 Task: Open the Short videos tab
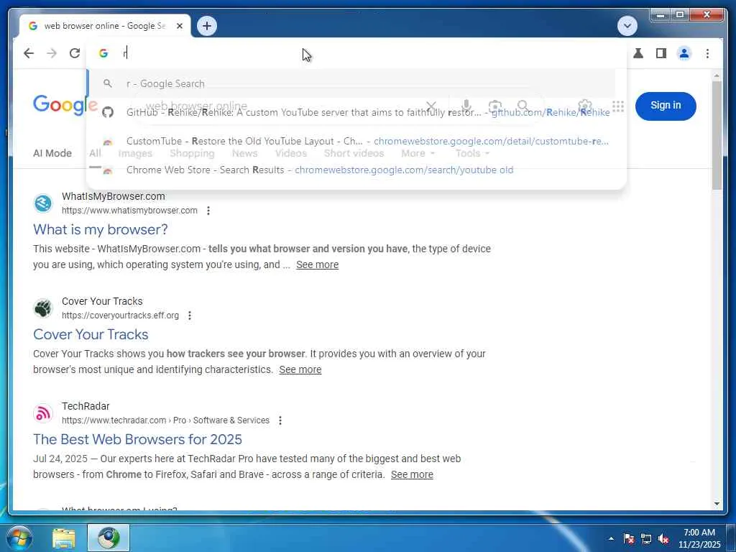(354, 153)
